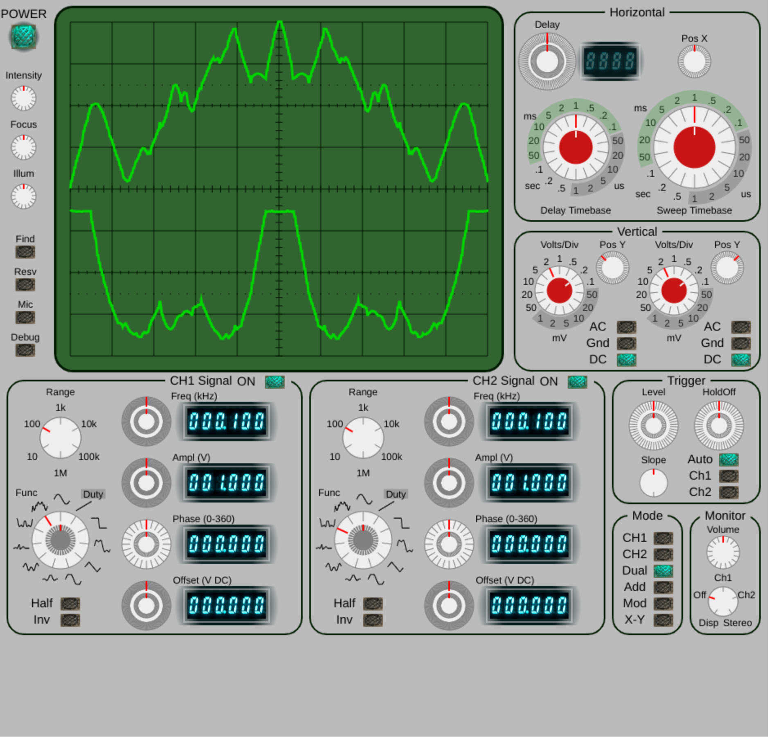Select X-Y display Mode

coord(663,620)
